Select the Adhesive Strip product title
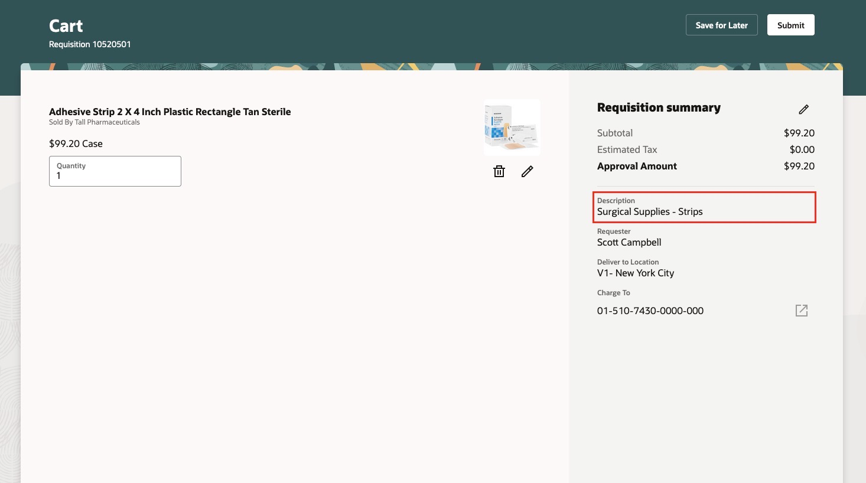Screen dimensions: 866x483 click(x=170, y=112)
